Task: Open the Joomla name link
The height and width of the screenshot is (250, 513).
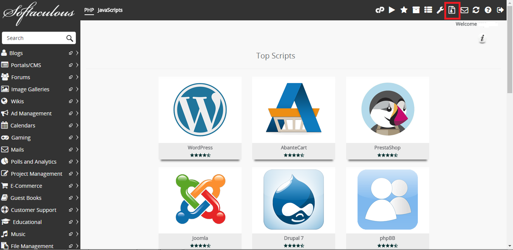Action: click(x=200, y=238)
